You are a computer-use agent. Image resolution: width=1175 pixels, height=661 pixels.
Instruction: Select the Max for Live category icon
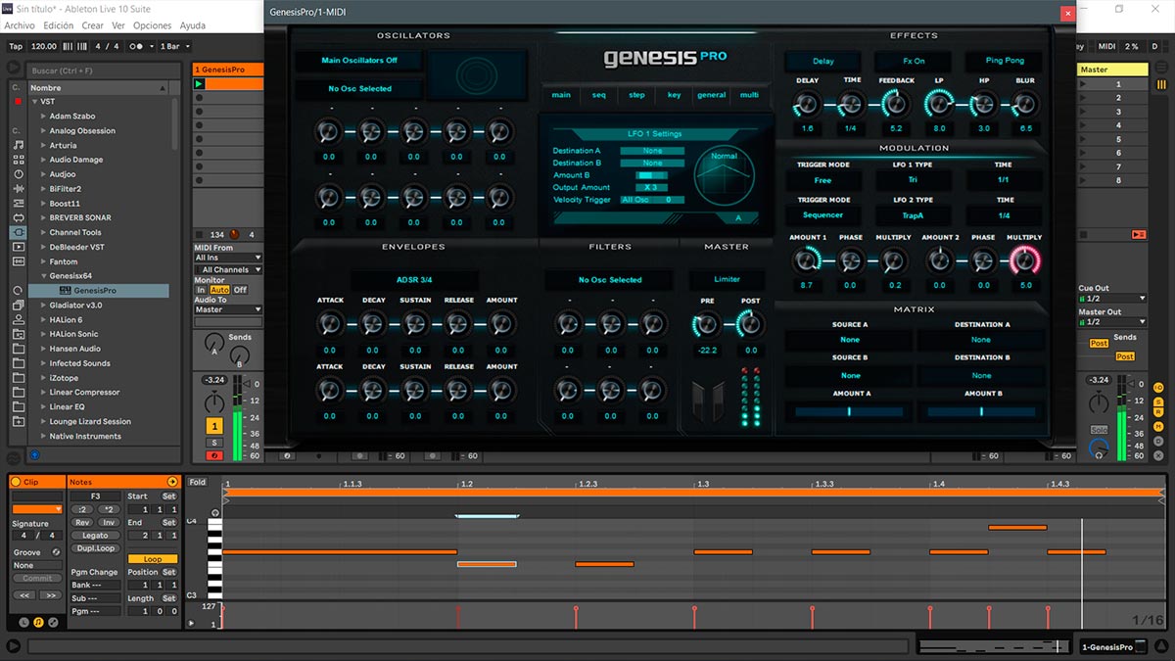[19, 217]
